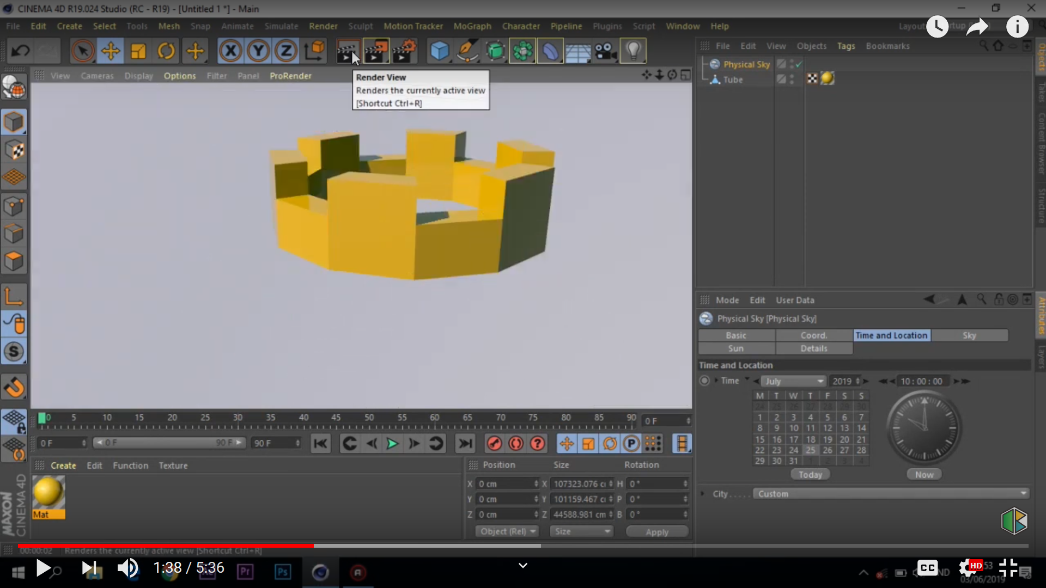The width and height of the screenshot is (1046, 588).
Task: Select the Rotate tool
Action: click(166, 51)
